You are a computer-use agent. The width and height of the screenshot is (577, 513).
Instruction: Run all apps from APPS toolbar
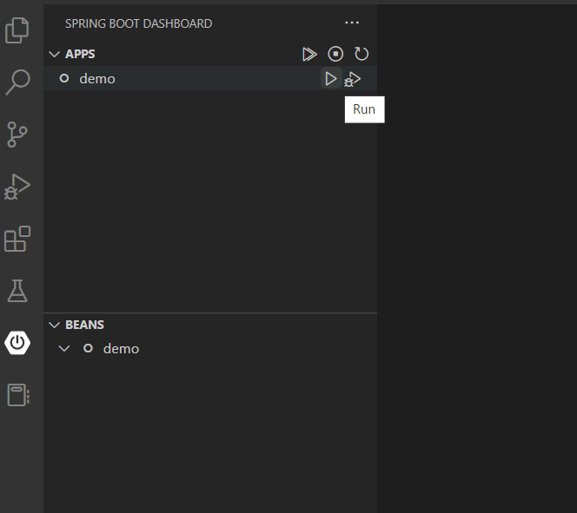(309, 55)
